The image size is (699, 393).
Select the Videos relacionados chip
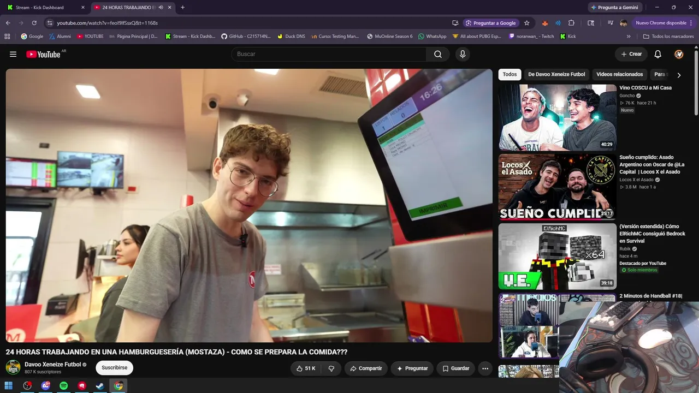point(620,74)
